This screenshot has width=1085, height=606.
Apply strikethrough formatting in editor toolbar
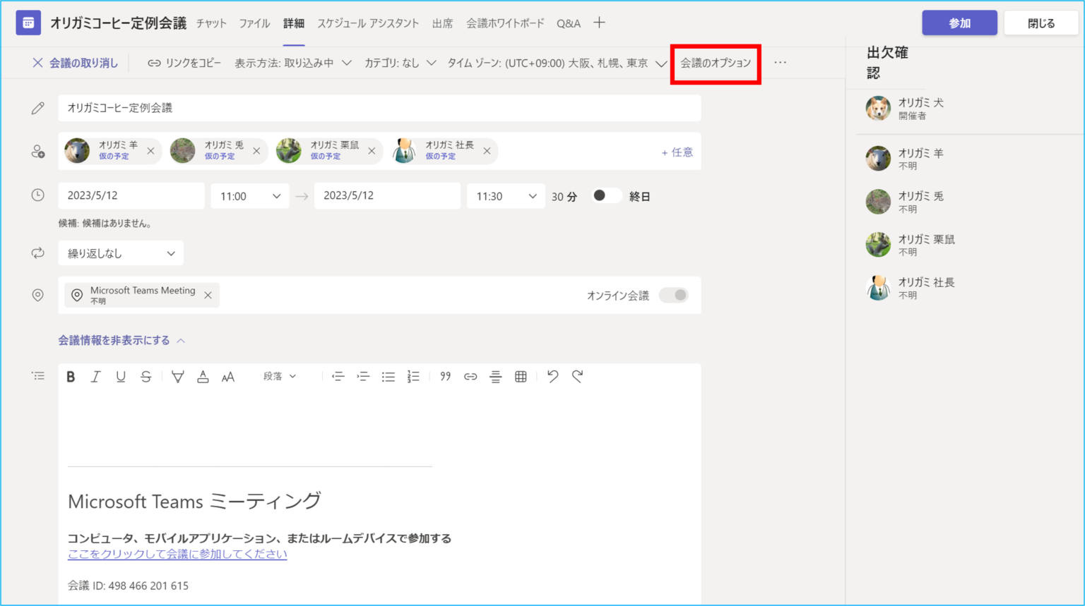pos(146,377)
